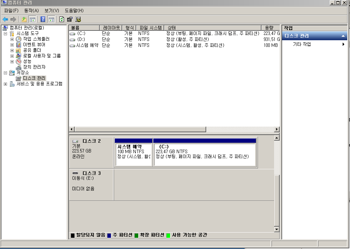Click the 기타 작업 action link
The image size is (350, 249).
tap(302, 44)
